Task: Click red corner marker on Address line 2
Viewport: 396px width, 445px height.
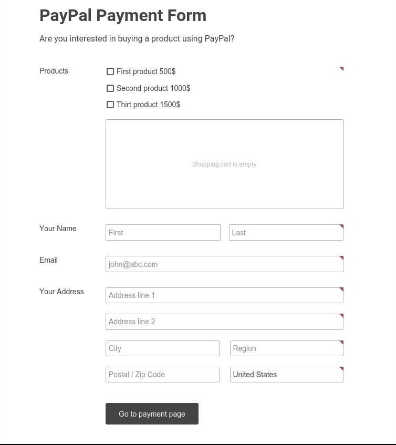Action: (341, 316)
